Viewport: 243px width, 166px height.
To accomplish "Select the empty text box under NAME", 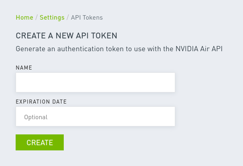I will (x=95, y=82).
